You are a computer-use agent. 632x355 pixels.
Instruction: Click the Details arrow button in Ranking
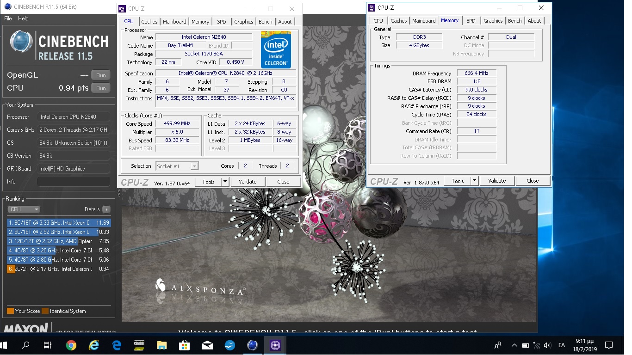(106, 209)
